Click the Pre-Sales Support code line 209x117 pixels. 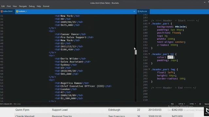(x=74, y=37)
